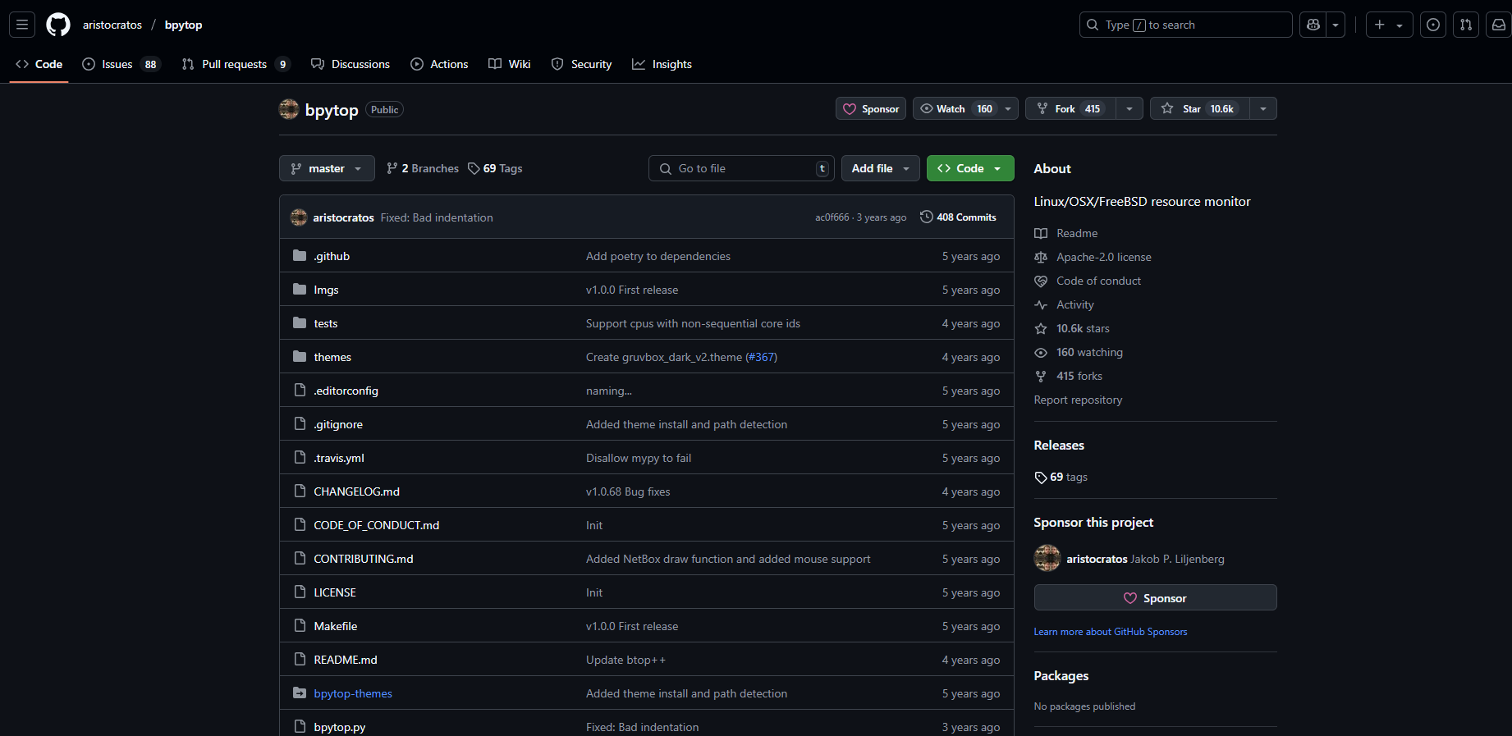Click the aristocratos avatar beside bpytop title
The height and width of the screenshot is (736, 1512).
pos(289,109)
